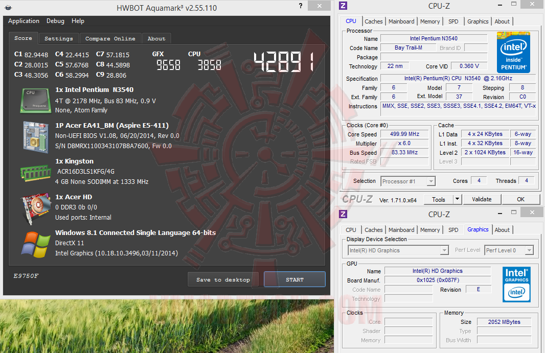Click the CPU score 3858
Viewport: 545px width, 353px height.
click(209, 65)
